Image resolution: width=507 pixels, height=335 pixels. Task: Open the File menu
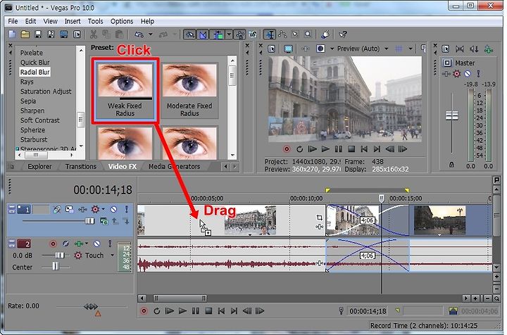tap(13, 21)
